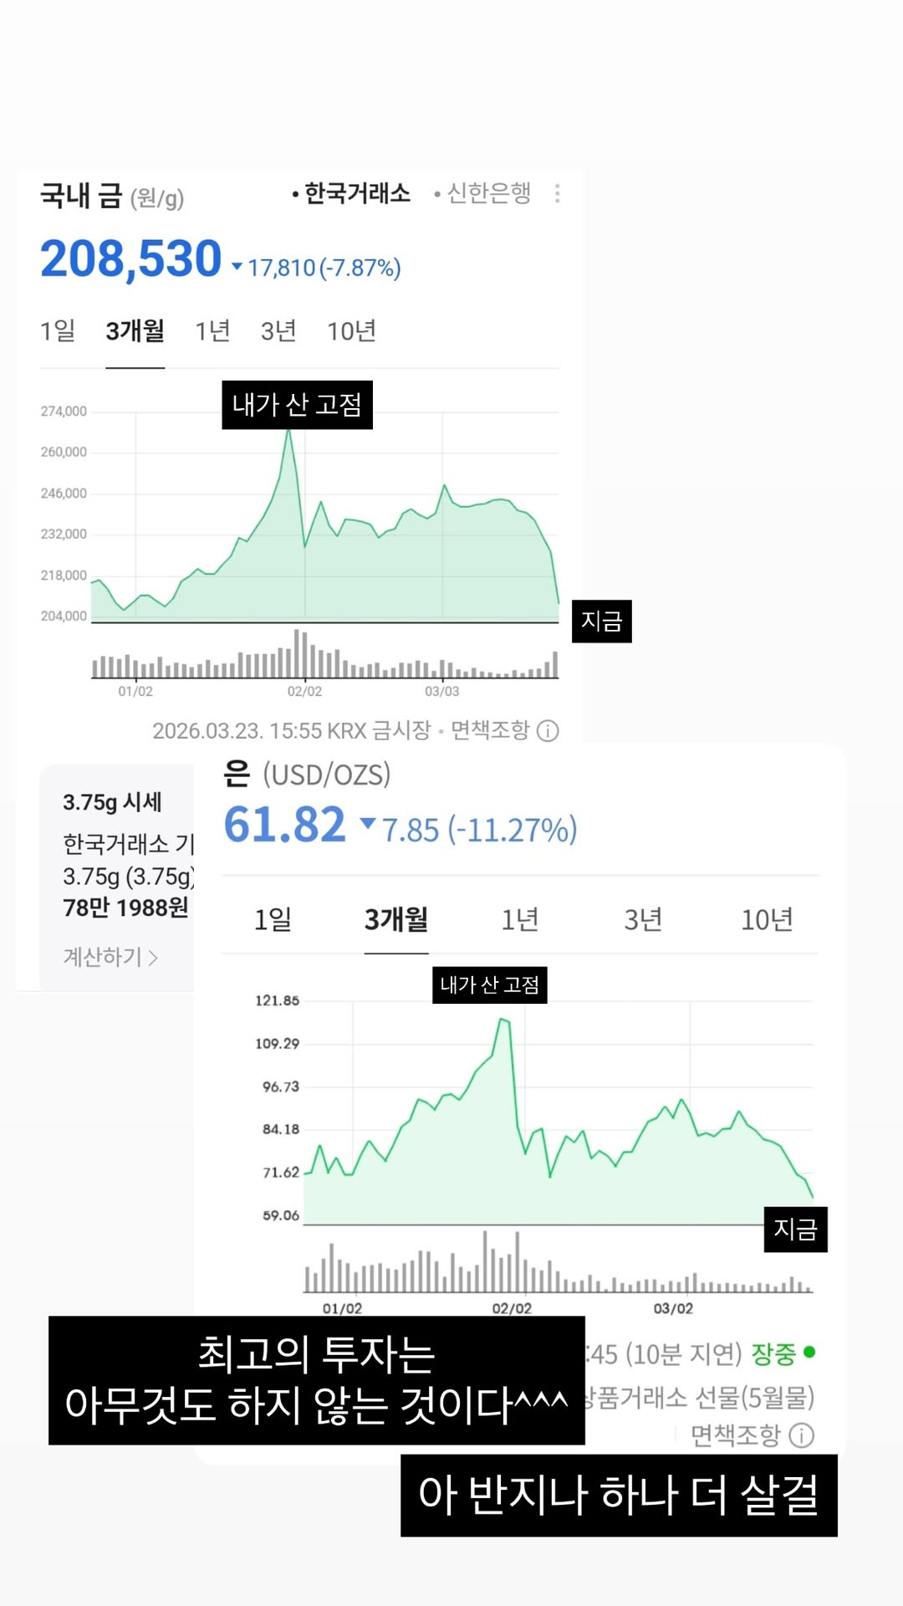Switch gold chart to 1일 tab
The image size is (903, 1606).
[58, 331]
